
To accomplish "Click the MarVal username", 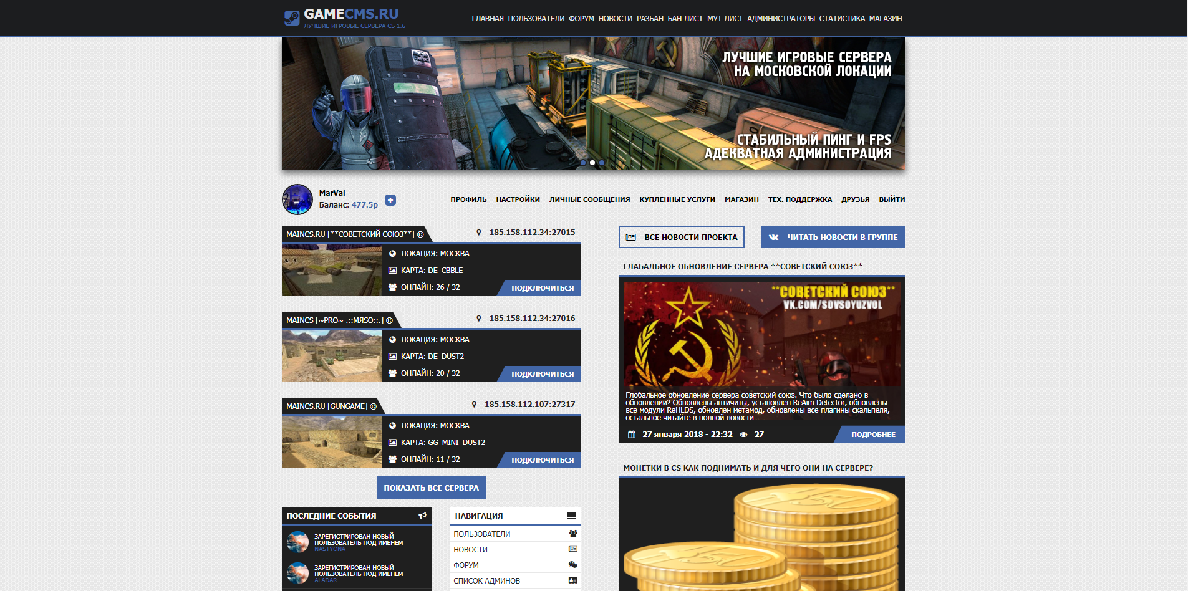I will pyautogui.click(x=332, y=193).
